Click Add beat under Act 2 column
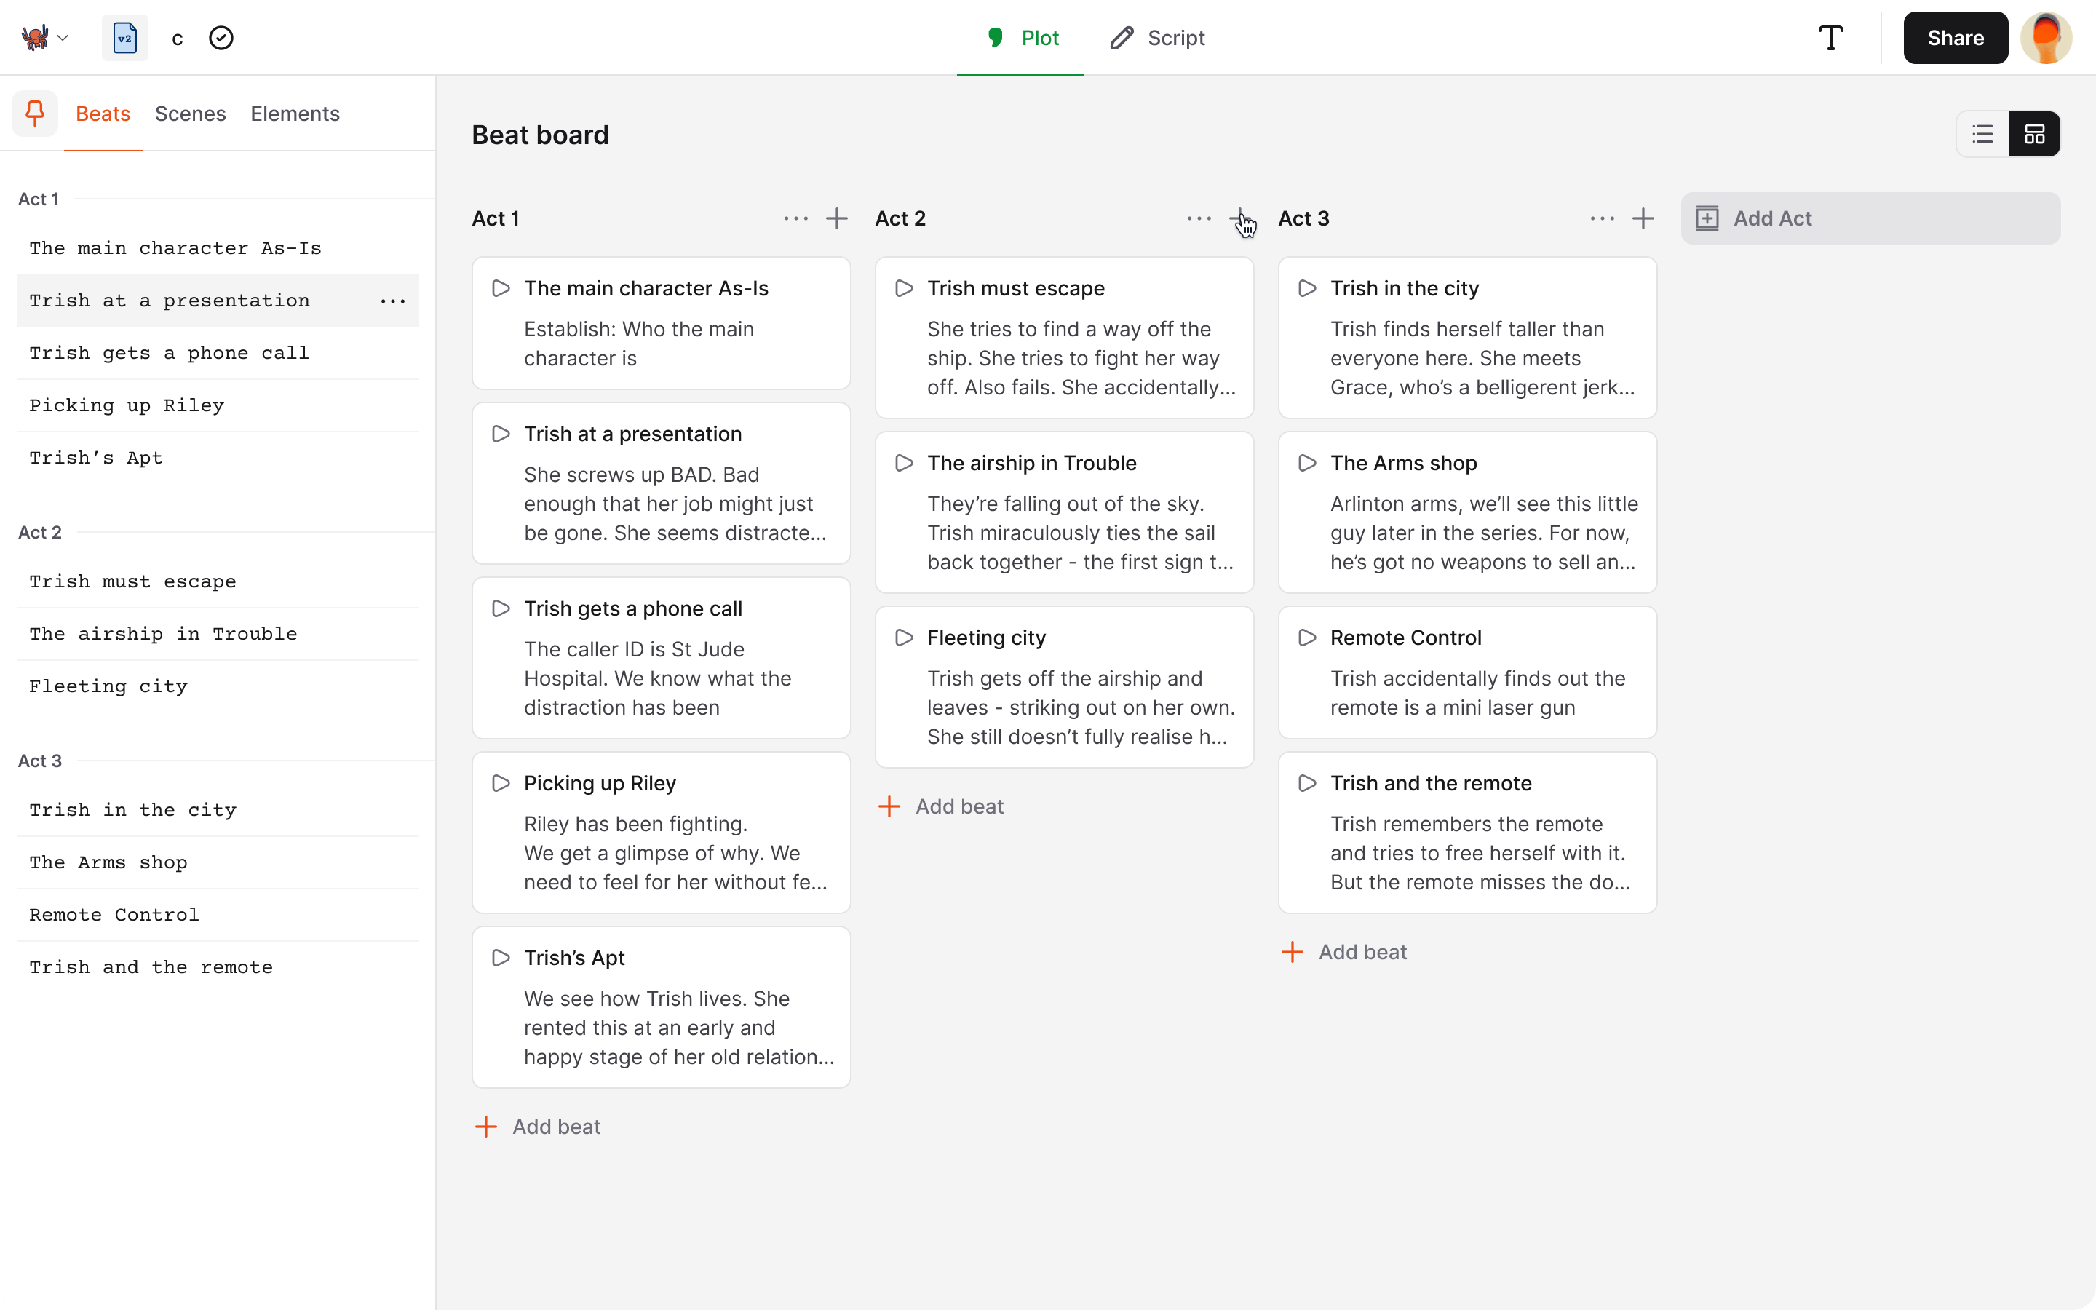The width and height of the screenshot is (2096, 1310). [942, 806]
